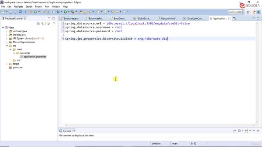Switch to the EmployeeRe... editor tab
The width and height of the screenshot is (262, 147).
point(94,18)
